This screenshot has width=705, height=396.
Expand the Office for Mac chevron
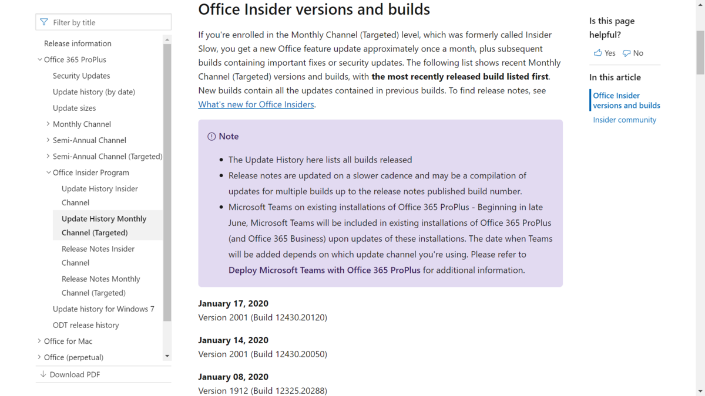pos(39,341)
